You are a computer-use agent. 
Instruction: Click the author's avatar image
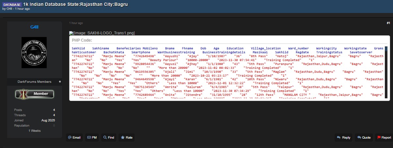34,53
